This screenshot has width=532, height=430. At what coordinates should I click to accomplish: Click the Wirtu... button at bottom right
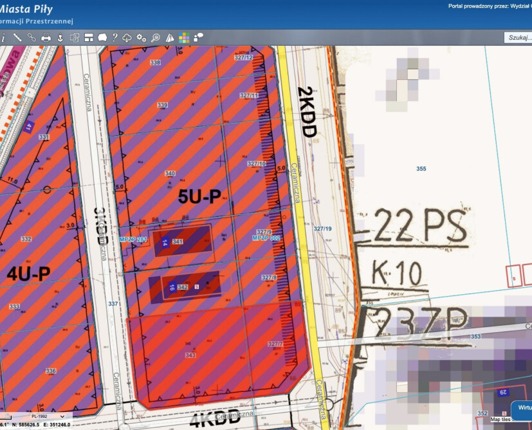pos(522,407)
